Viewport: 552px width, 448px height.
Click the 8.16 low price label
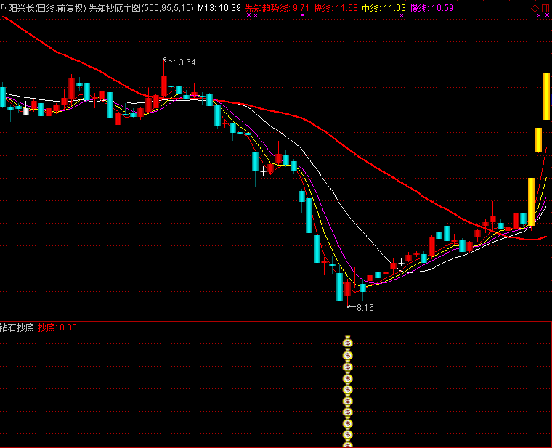click(363, 308)
